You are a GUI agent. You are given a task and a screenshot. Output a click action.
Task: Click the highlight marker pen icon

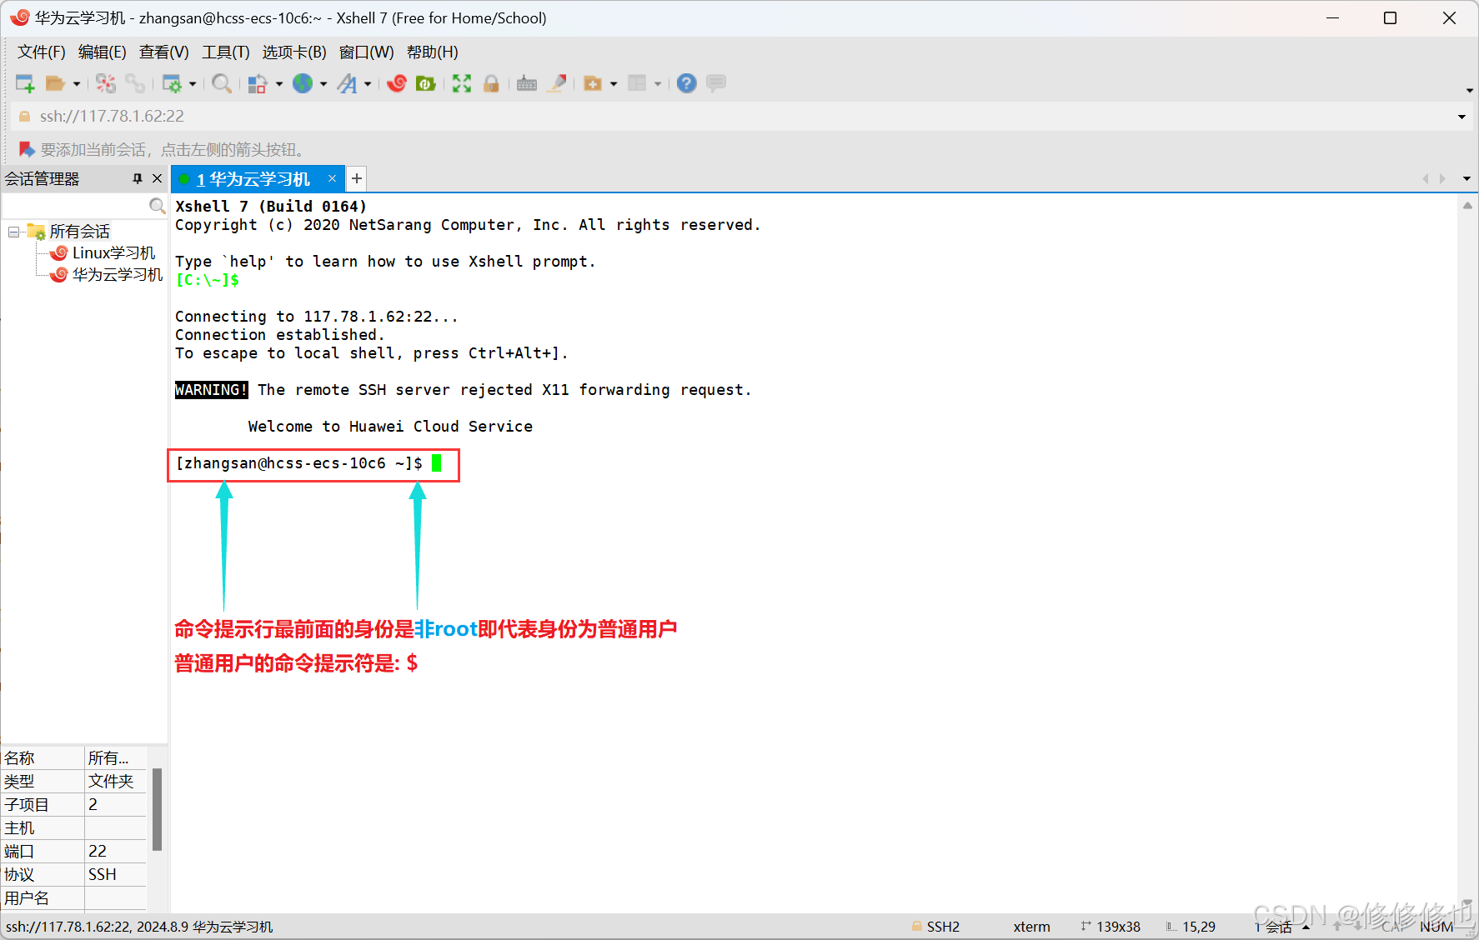558,83
